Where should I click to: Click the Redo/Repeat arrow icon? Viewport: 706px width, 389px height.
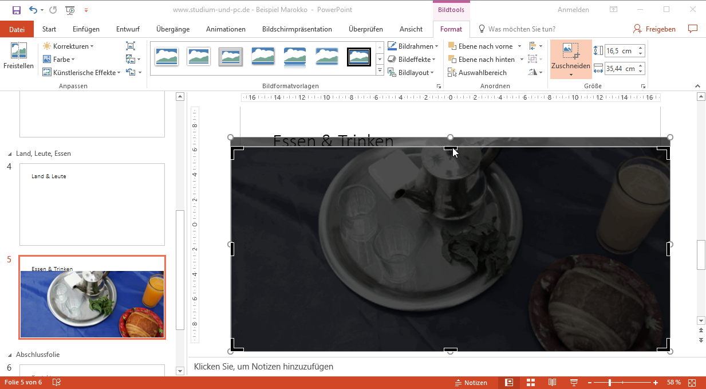(53, 10)
